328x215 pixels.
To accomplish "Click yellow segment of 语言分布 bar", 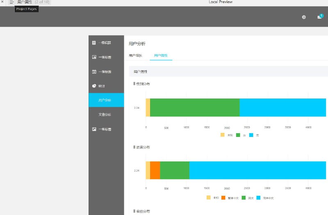I will tap(148, 170).
